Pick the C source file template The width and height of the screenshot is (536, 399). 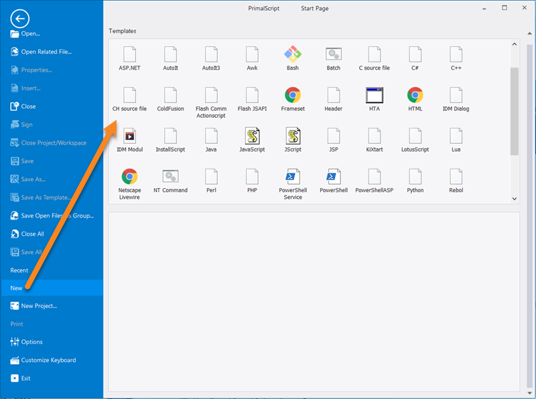coord(375,58)
